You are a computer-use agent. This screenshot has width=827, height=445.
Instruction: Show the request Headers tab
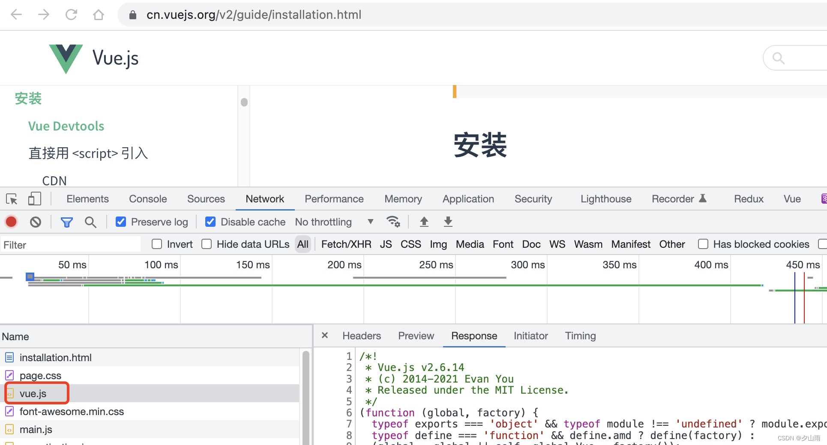[362, 336]
